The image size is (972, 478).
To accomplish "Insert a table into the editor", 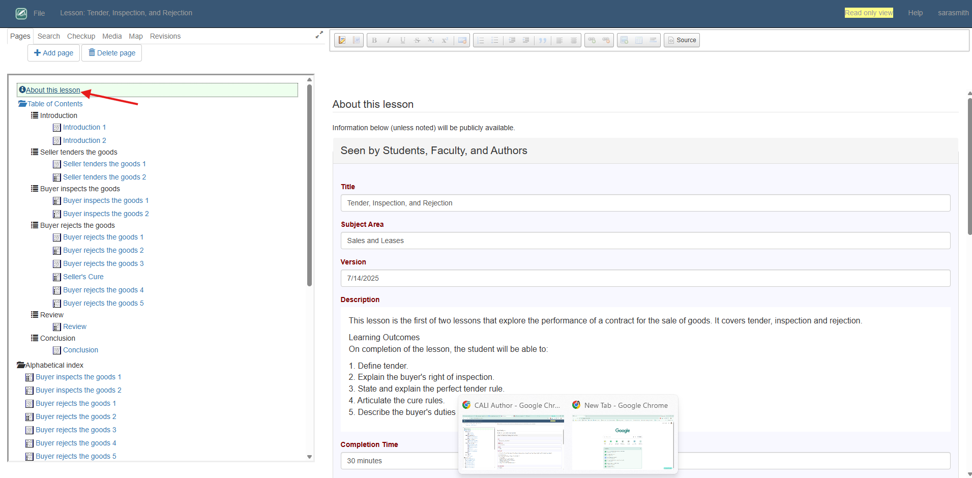I will click(x=638, y=40).
